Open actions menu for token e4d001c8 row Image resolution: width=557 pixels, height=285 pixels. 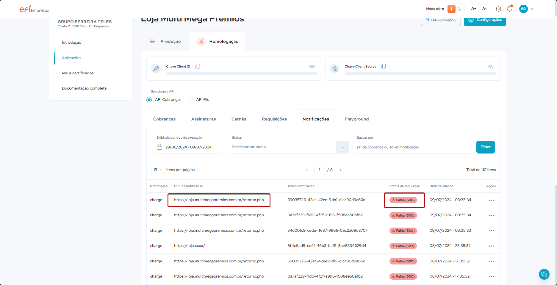[x=492, y=231]
